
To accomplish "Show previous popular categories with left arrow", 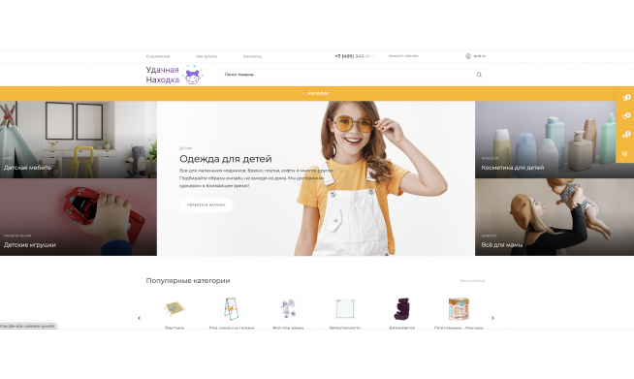I will point(139,318).
